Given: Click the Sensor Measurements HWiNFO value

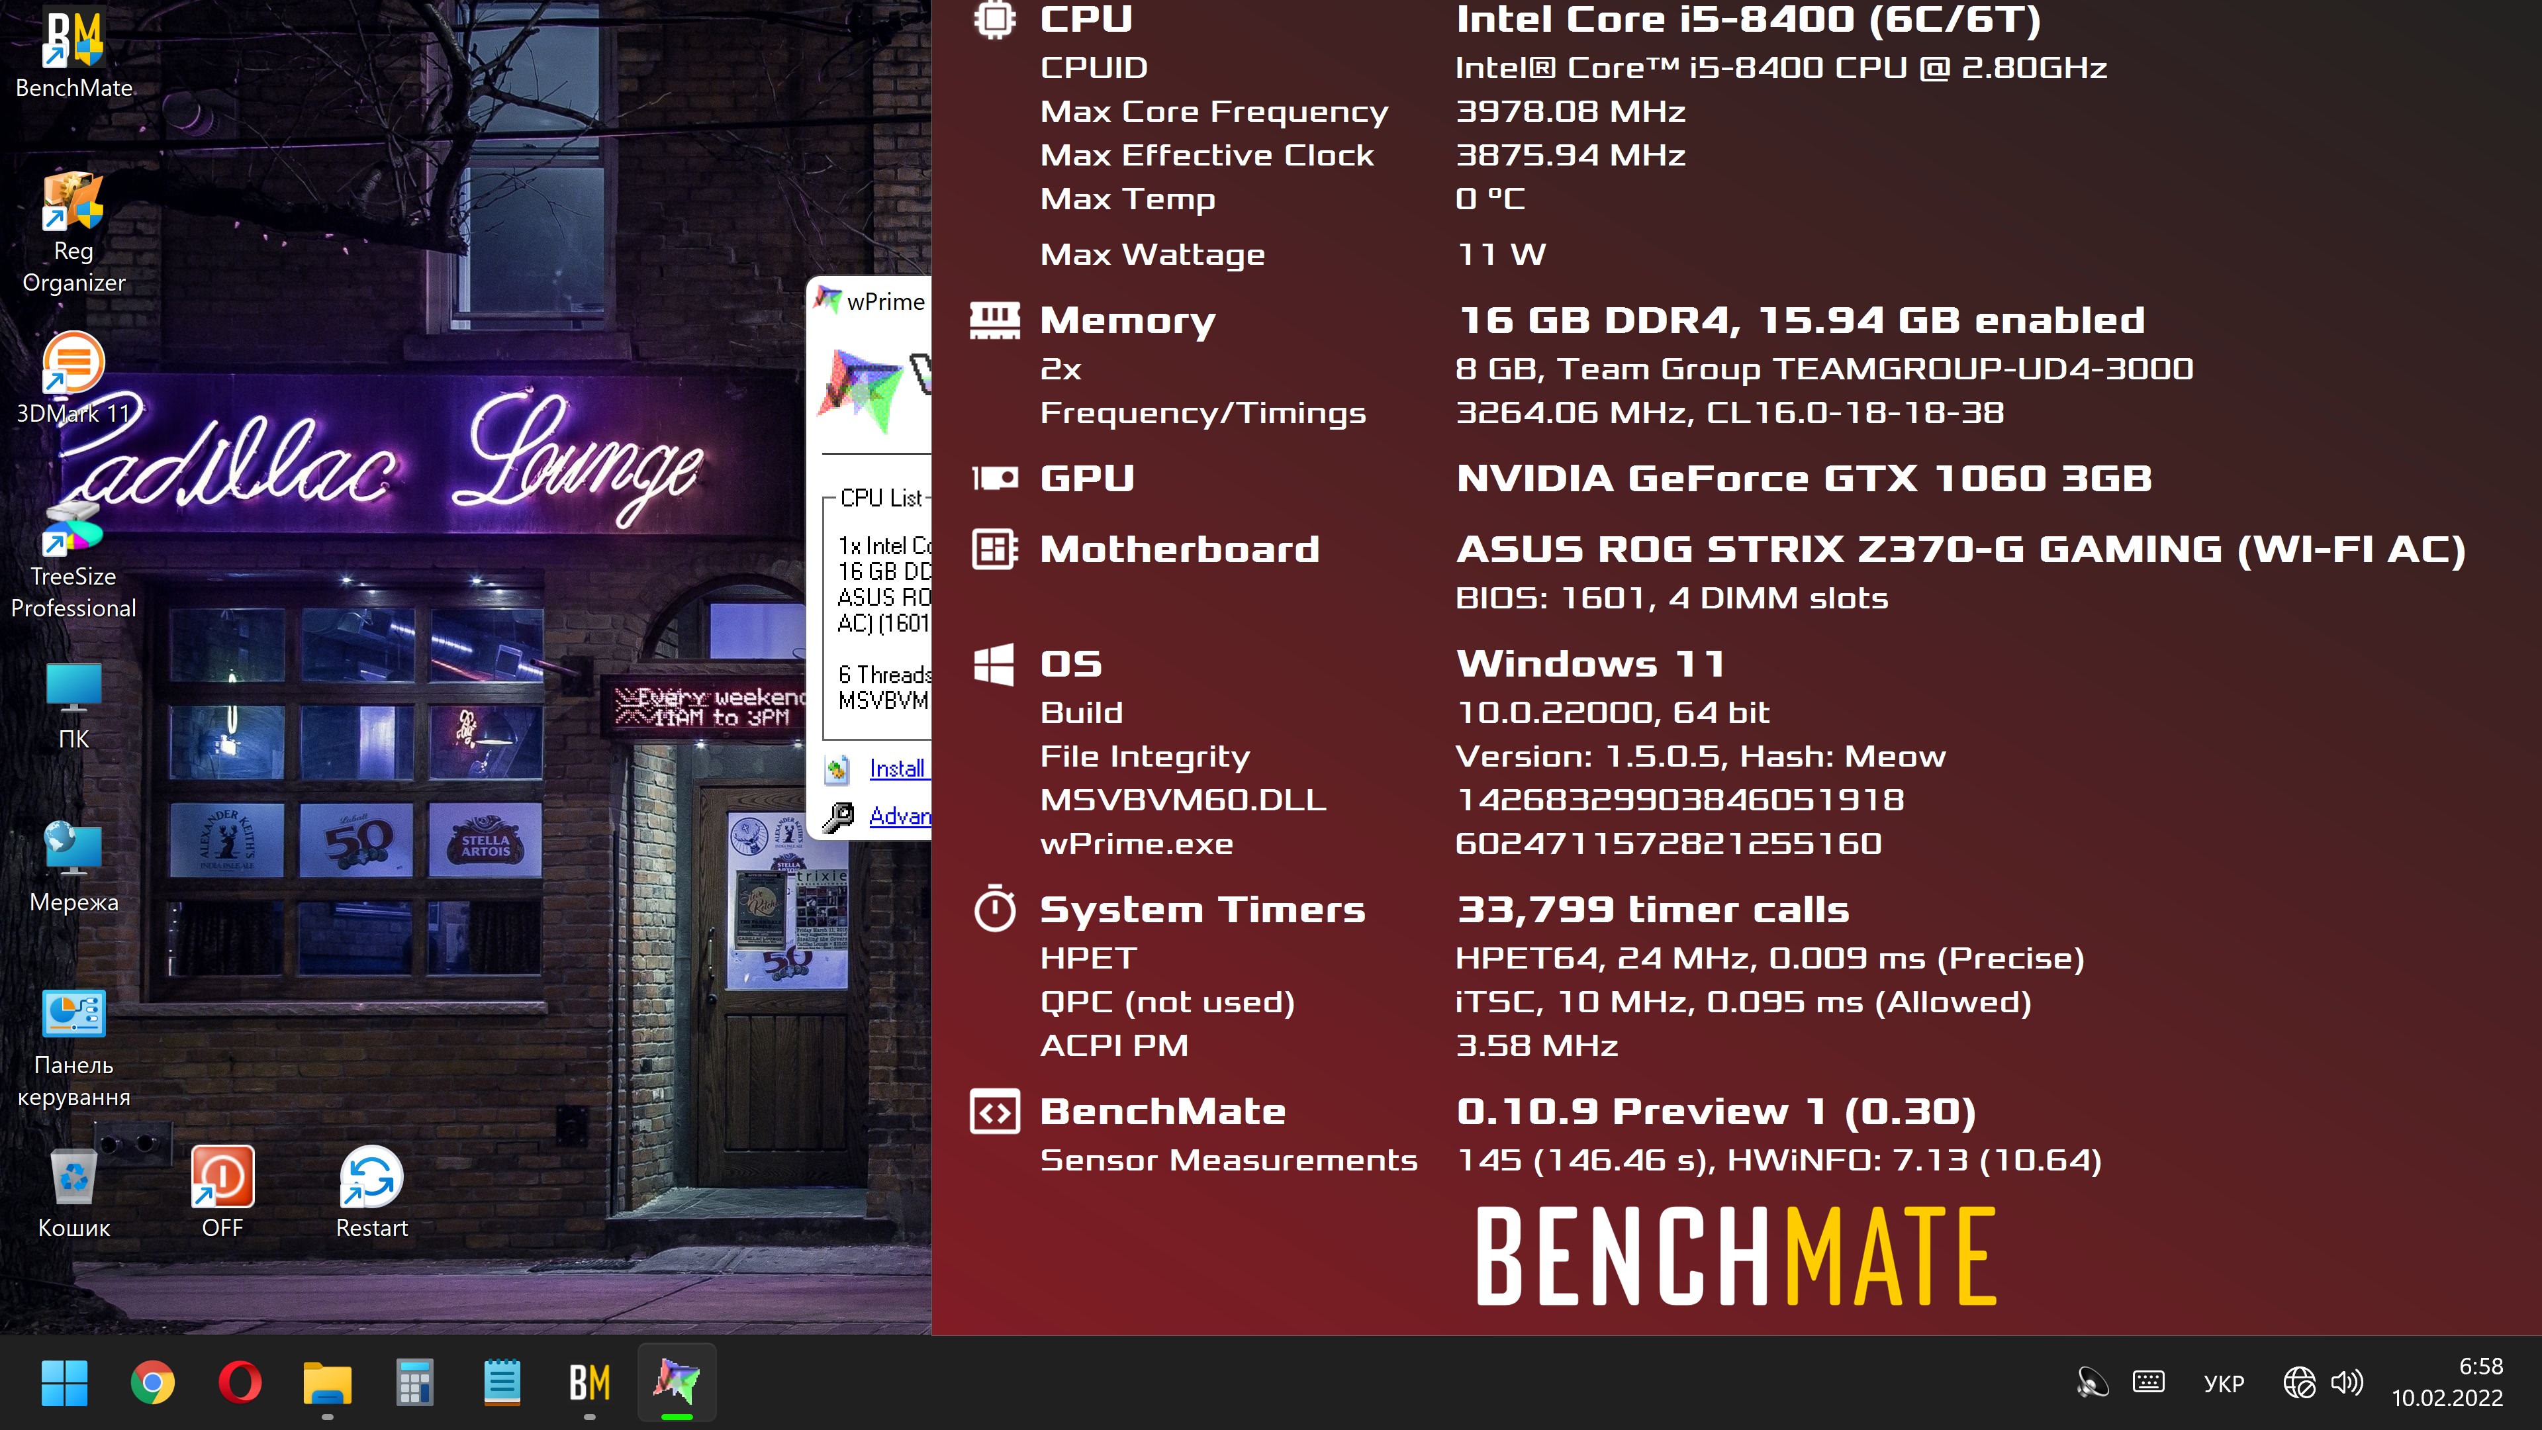Looking at the screenshot, I should [x=1779, y=1161].
